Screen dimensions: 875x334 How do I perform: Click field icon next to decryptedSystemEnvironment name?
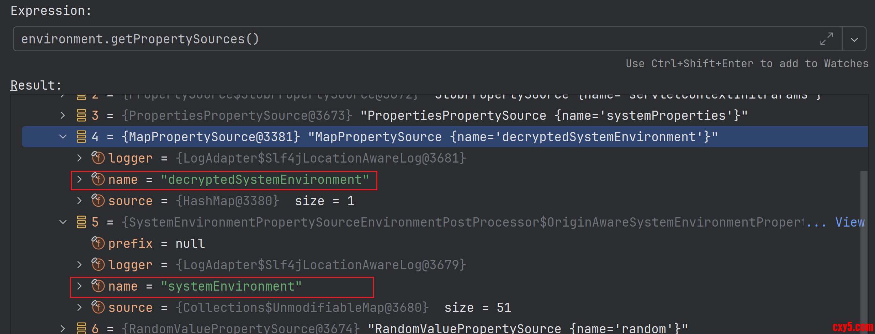98,179
